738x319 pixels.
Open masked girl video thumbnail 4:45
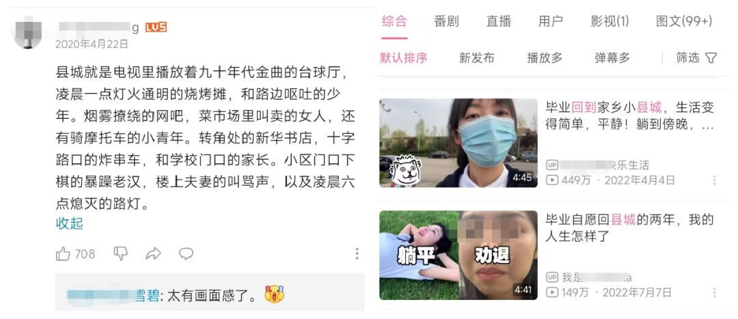click(x=459, y=143)
